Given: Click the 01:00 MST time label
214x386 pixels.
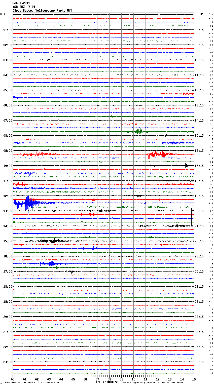Looking at the screenshot, I should click(x=8, y=30).
